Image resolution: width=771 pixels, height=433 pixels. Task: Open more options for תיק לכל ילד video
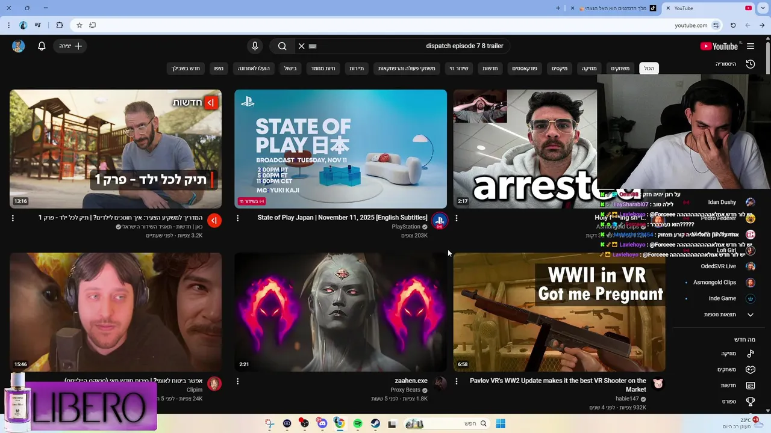tap(13, 218)
